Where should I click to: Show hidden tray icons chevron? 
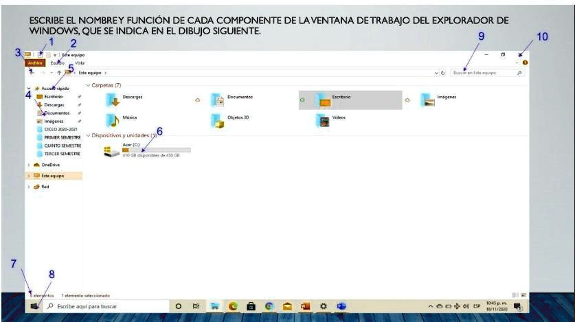(x=431, y=306)
